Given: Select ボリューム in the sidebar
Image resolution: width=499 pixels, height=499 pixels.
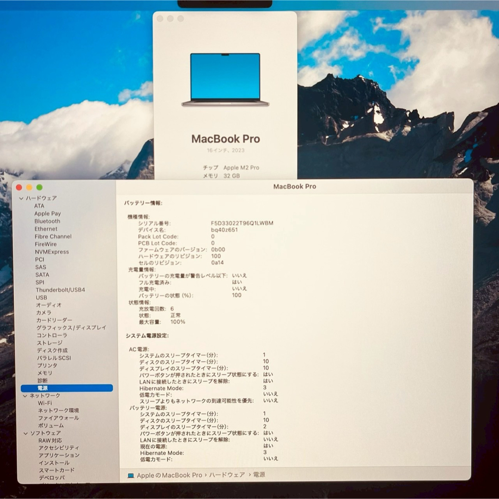Looking at the screenshot, I should pos(51,426).
